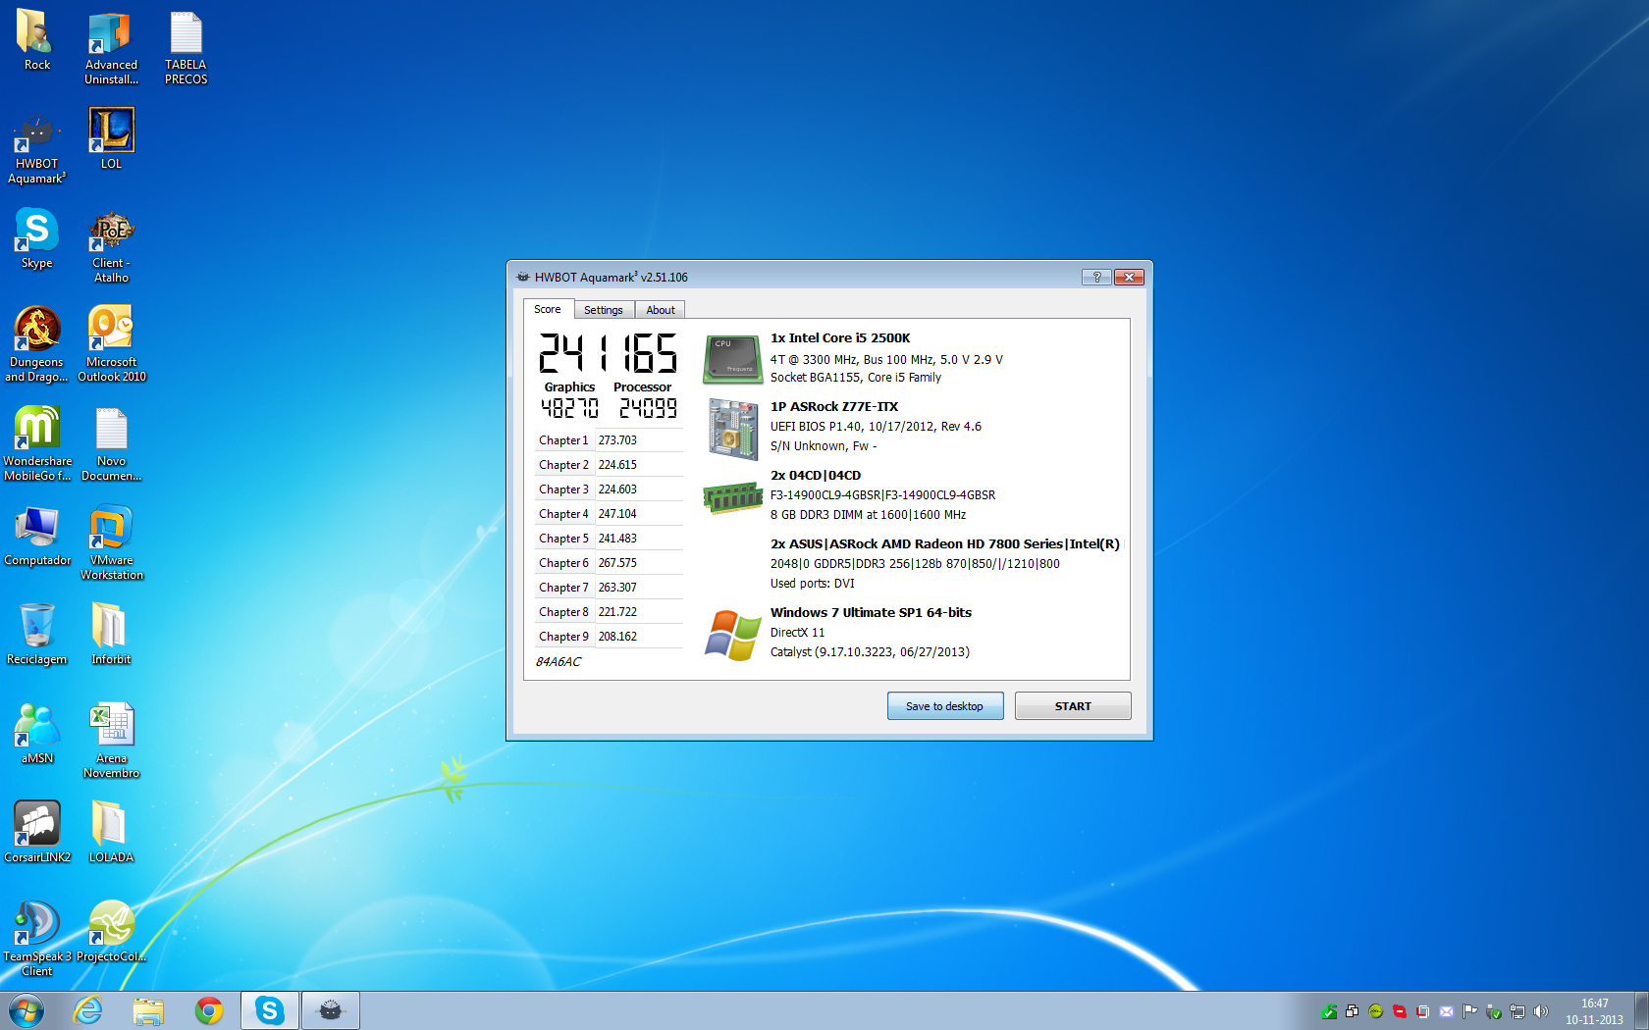The height and width of the screenshot is (1030, 1649).
Task: Open ProjectoCol desktop shortcut
Action: 111,932
